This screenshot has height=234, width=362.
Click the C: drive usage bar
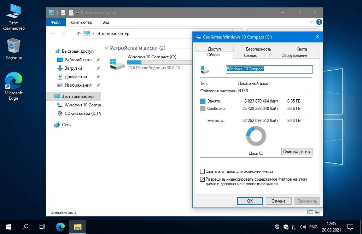[159, 62]
